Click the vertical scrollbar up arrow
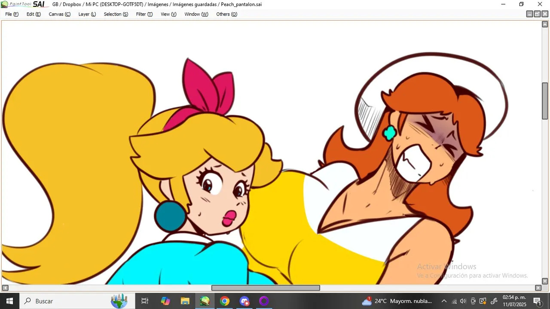This screenshot has width=550, height=309. click(x=545, y=24)
